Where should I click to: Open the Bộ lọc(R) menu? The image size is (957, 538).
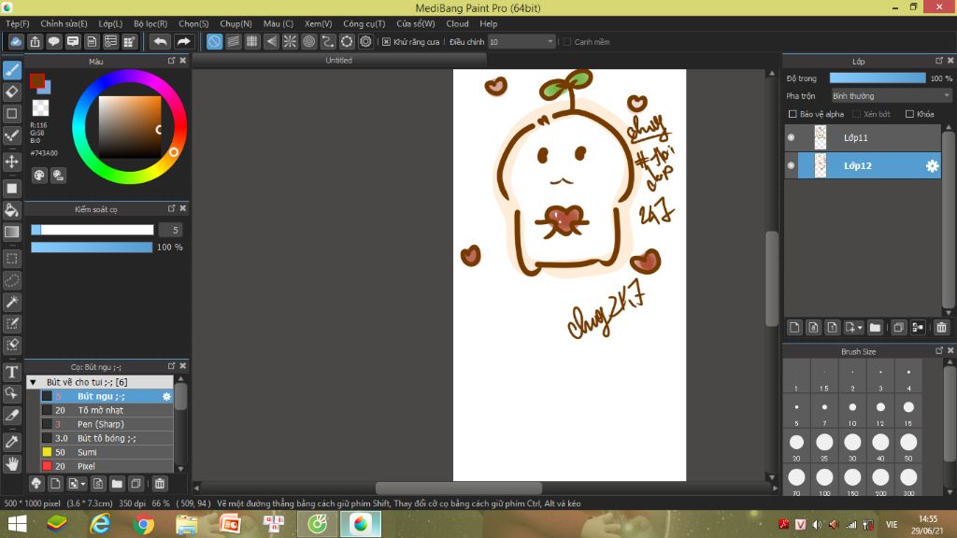point(150,23)
